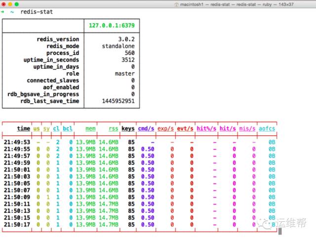Viewport: 316px width, 239px height.
Task: Click the window title 'macintosh1 — redis-stat'
Action: [205, 4]
